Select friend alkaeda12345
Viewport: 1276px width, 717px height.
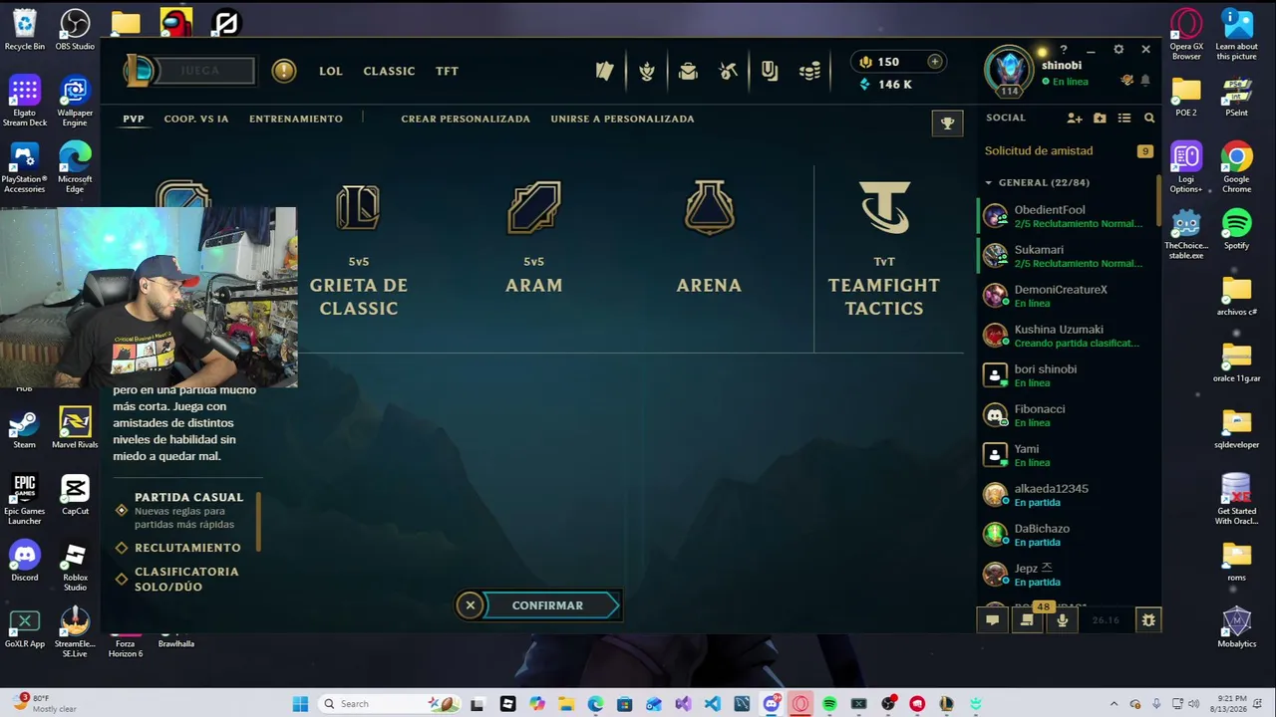(1068, 495)
